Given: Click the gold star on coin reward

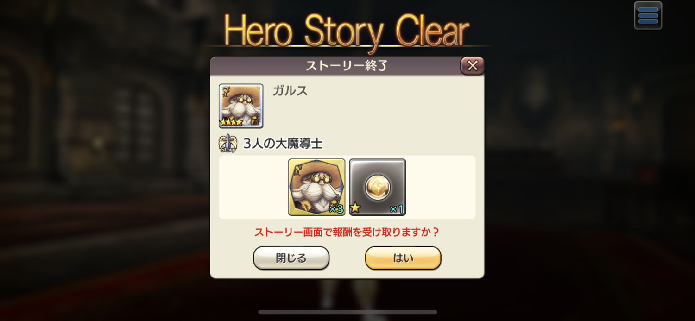Looking at the screenshot, I should coord(355,208).
